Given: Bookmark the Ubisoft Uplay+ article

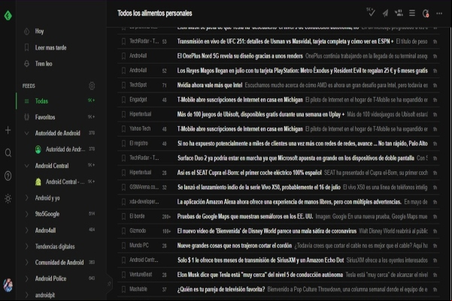Looking at the screenshot, I should point(123,114).
